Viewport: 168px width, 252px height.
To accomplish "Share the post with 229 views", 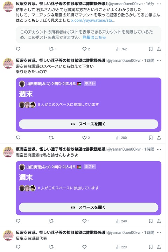I will pos(159,247).
